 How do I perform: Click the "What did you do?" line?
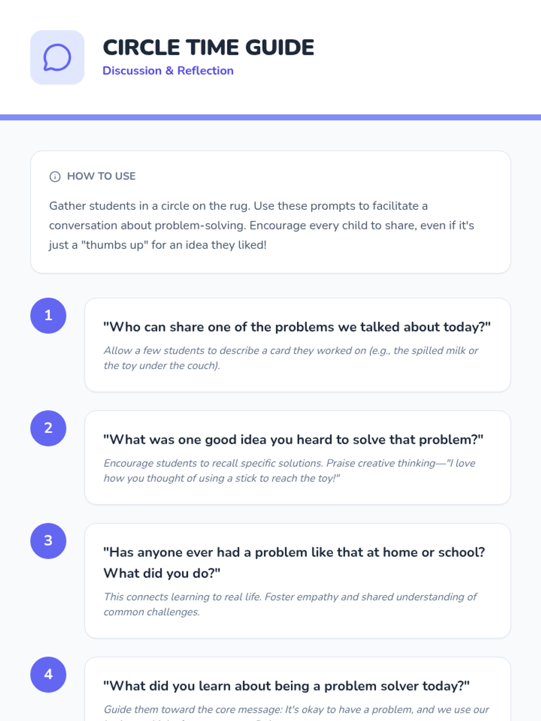click(x=162, y=573)
